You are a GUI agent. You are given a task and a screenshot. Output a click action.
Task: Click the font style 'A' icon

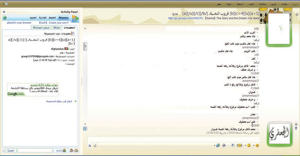point(90,145)
